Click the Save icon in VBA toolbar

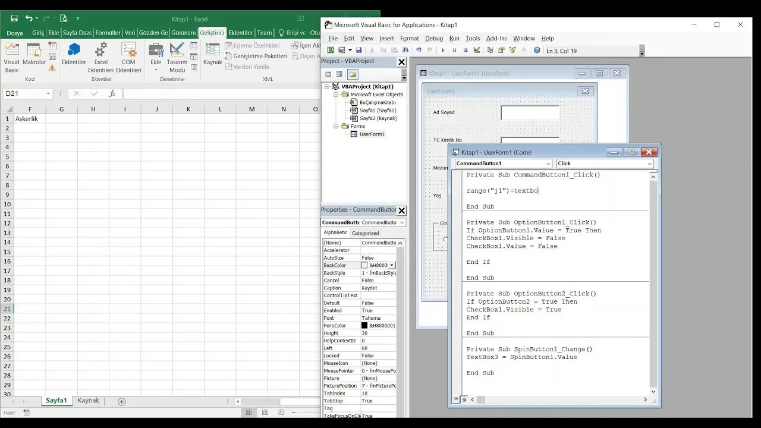[x=359, y=51]
